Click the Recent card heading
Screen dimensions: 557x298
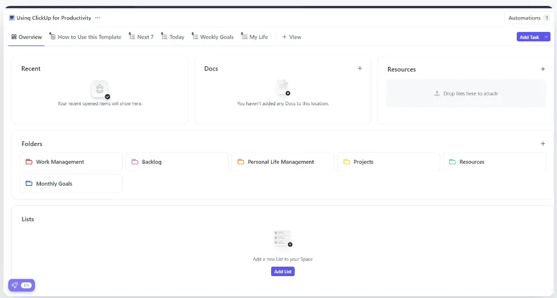point(31,69)
